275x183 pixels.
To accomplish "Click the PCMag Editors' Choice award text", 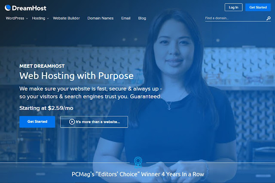I will [138, 174].
